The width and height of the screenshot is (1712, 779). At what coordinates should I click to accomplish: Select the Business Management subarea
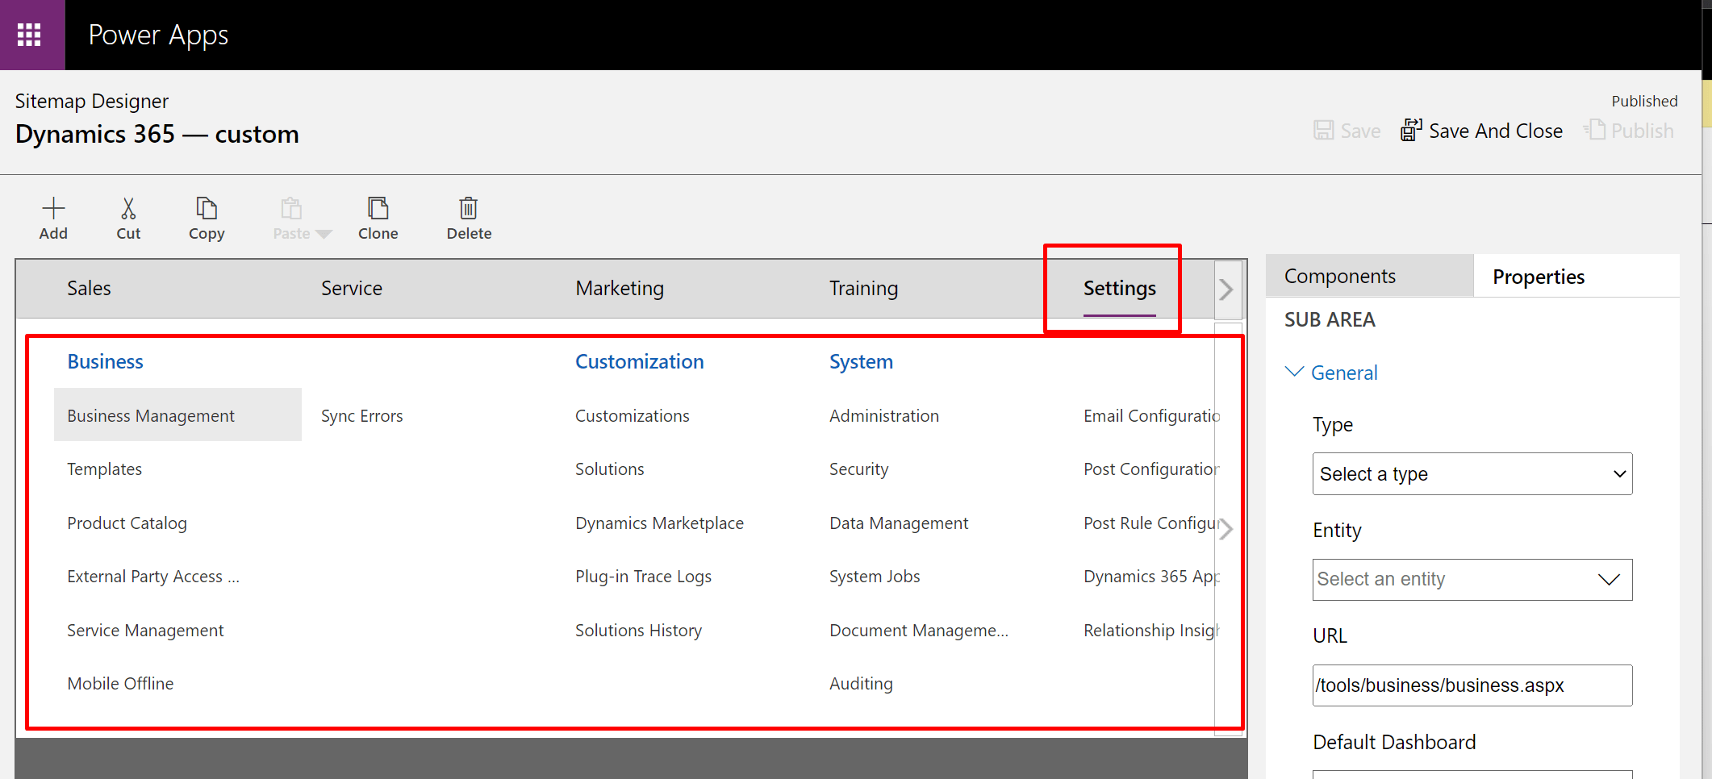point(177,415)
